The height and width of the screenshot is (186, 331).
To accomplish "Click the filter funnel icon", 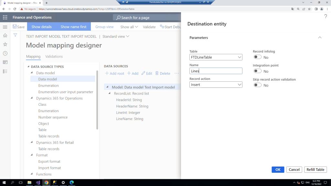I will [15, 35].
